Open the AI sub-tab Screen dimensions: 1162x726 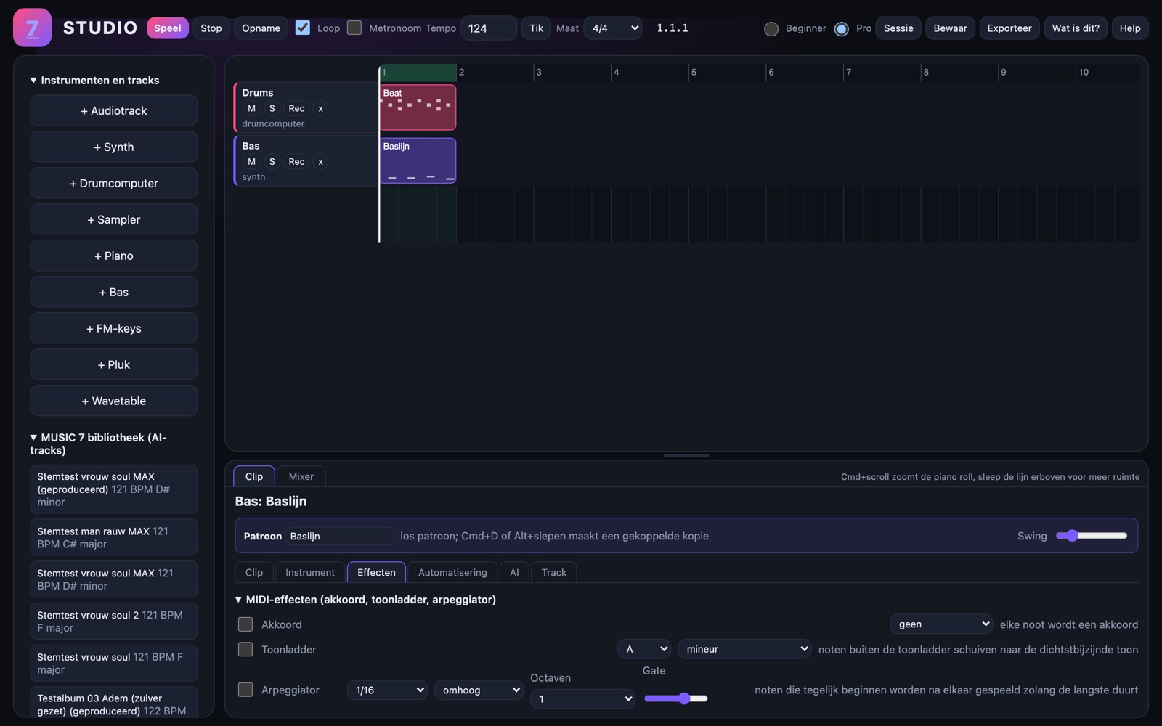[514, 572]
